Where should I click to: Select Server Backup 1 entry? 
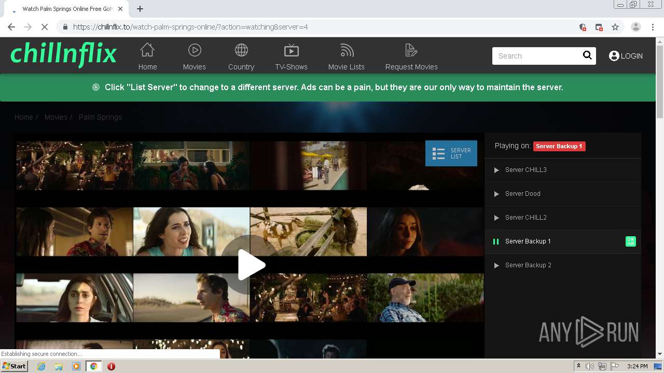pos(563,241)
